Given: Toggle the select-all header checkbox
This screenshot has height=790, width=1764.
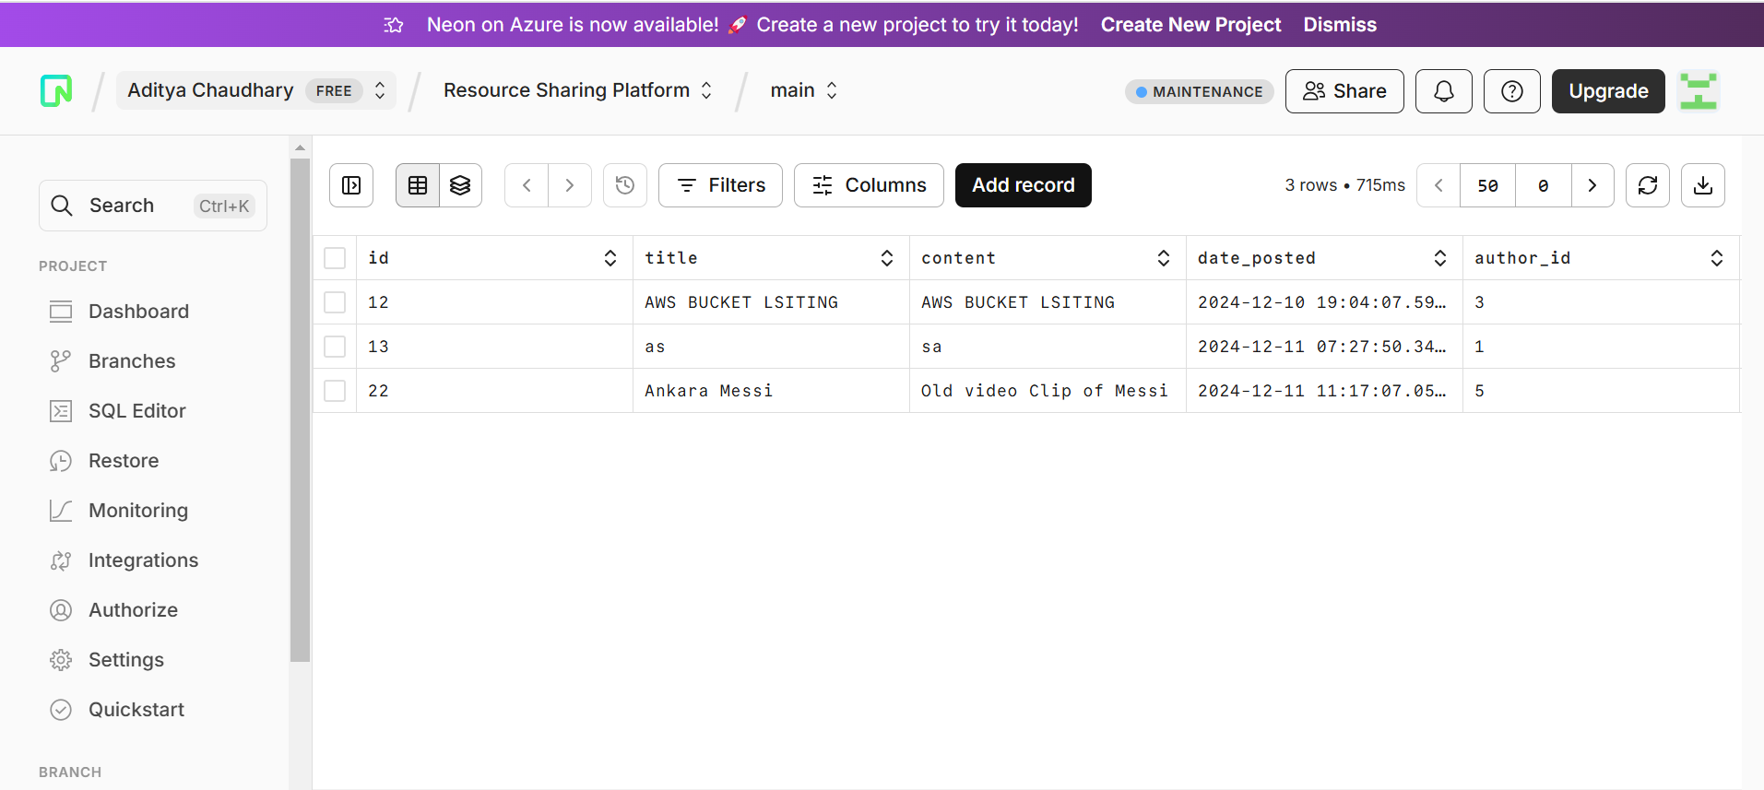Looking at the screenshot, I should tap(335, 258).
